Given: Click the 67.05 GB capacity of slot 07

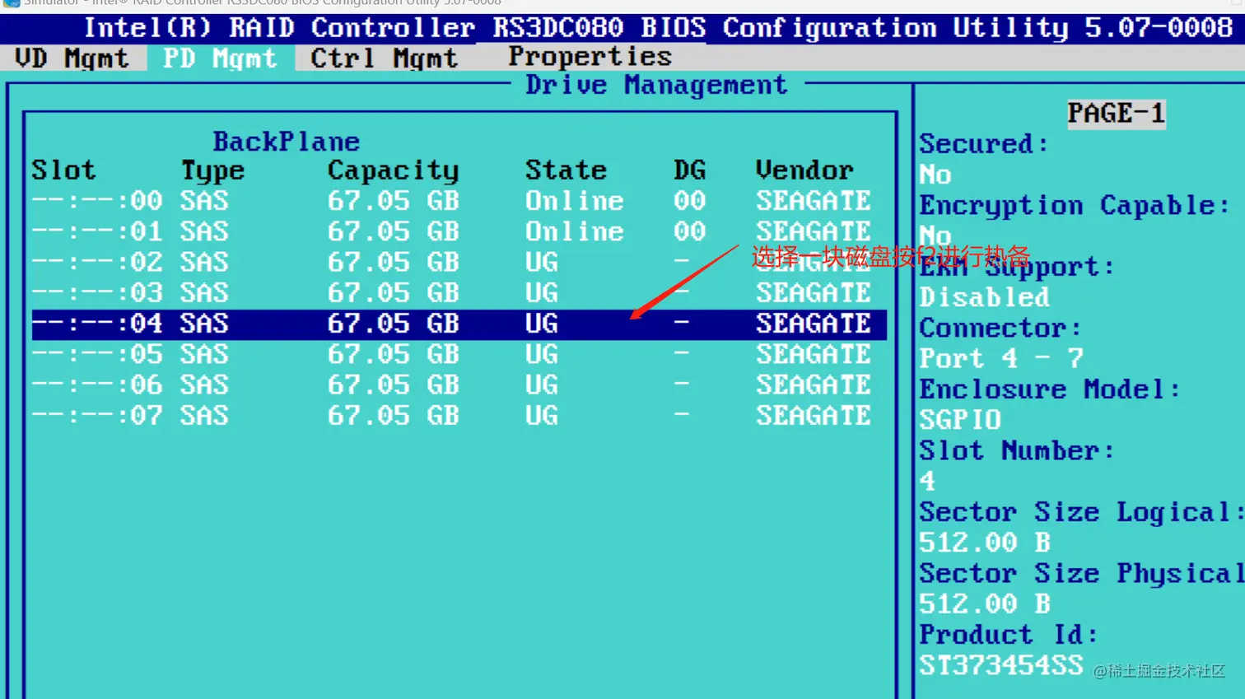Looking at the screenshot, I should click(x=394, y=416).
